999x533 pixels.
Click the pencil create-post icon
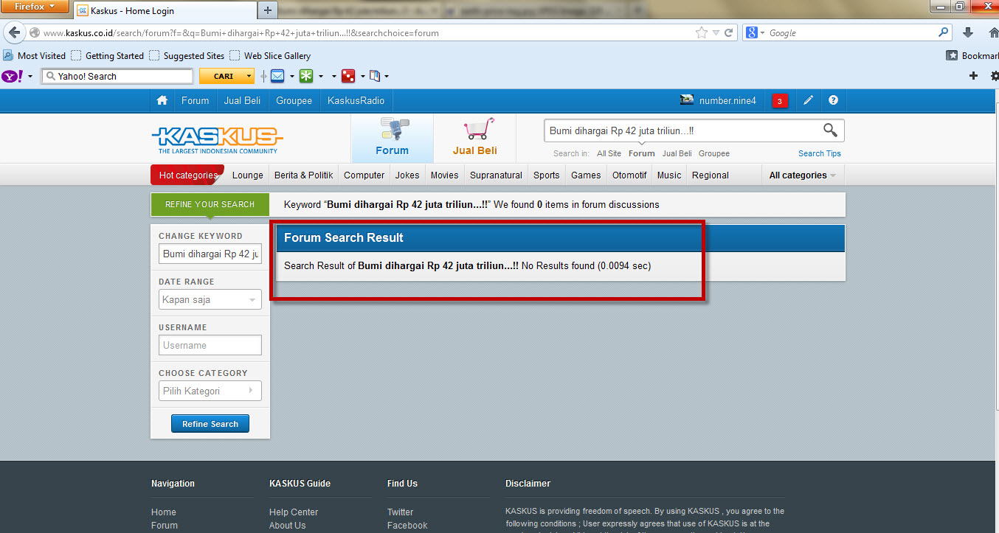click(x=808, y=100)
